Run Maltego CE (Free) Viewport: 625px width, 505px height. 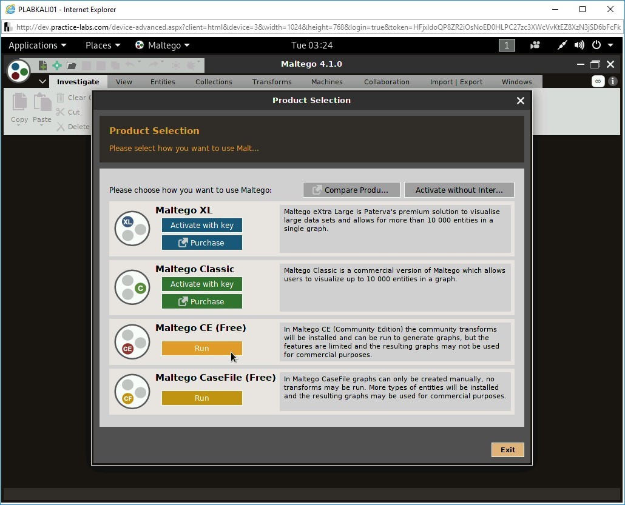[201, 348]
